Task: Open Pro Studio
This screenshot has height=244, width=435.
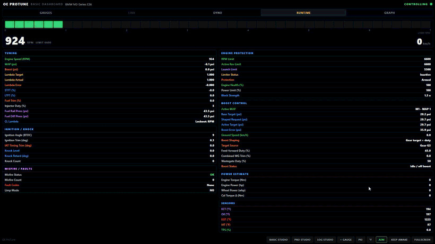Action: (302, 240)
